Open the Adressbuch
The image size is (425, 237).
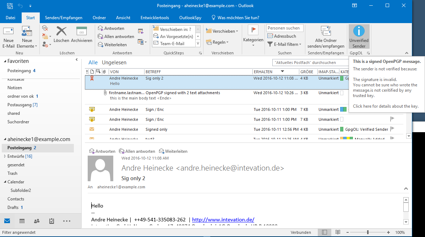coord(282,36)
